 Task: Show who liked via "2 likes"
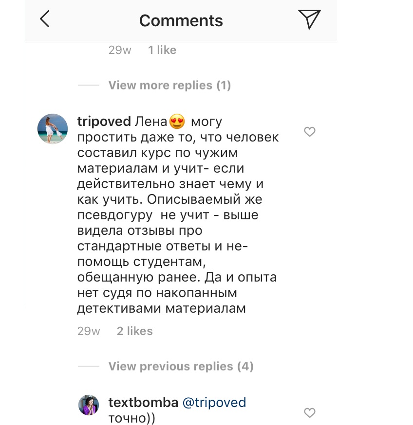click(134, 331)
